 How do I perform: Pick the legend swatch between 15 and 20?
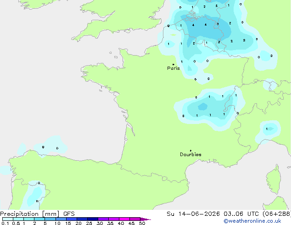[72, 219]
